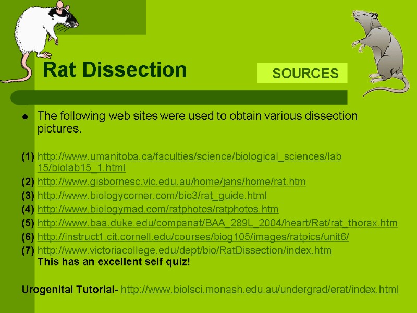Click the white rat clipart image
This screenshot has width=417, height=313.
[39, 37]
